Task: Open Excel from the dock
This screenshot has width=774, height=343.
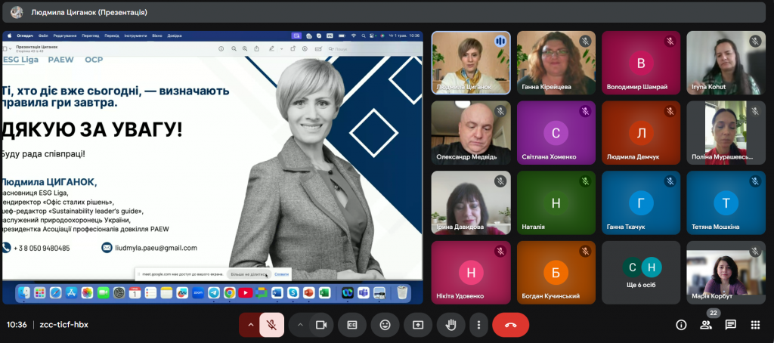Action: pyautogui.click(x=324, y=292)
